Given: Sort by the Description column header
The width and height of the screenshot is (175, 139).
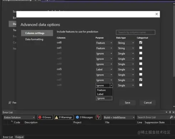Looking at the screenshot, I should tap(31, 122).
